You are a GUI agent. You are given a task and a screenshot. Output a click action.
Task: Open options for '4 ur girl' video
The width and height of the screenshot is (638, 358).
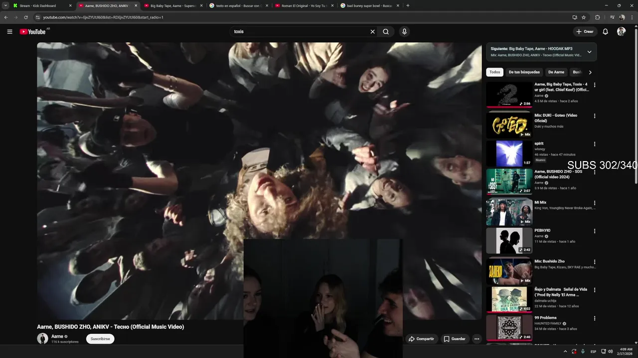pos(594,85)
